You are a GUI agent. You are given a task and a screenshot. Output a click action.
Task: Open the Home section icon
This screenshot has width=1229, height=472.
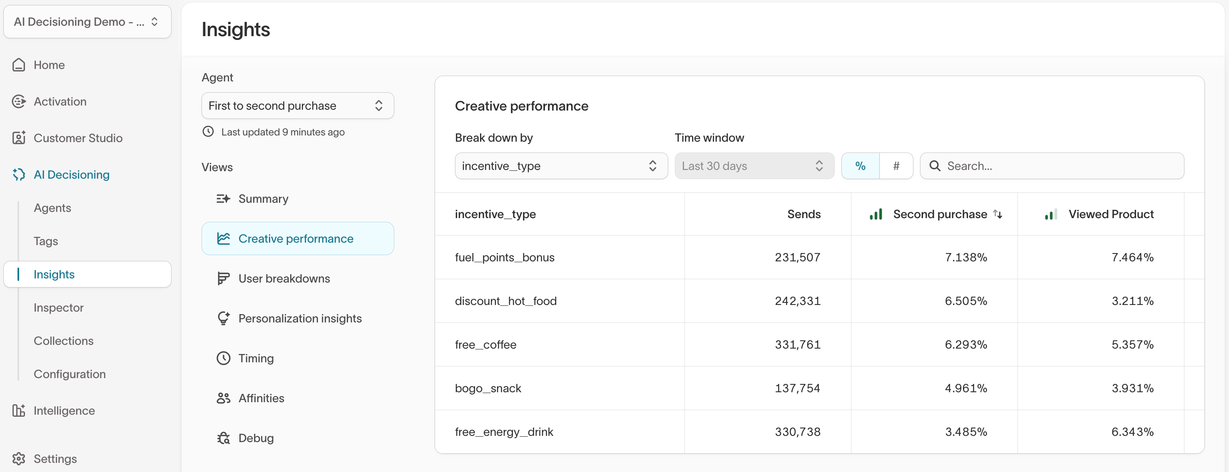19,65
